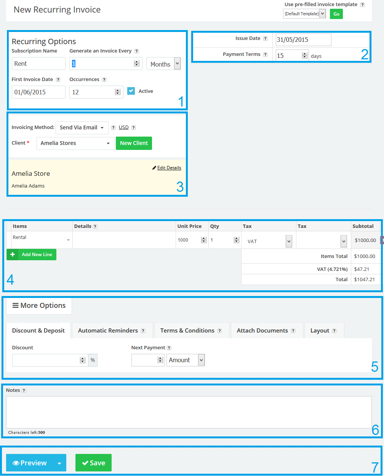Click the Payment Terms help icon

point(266,54)
